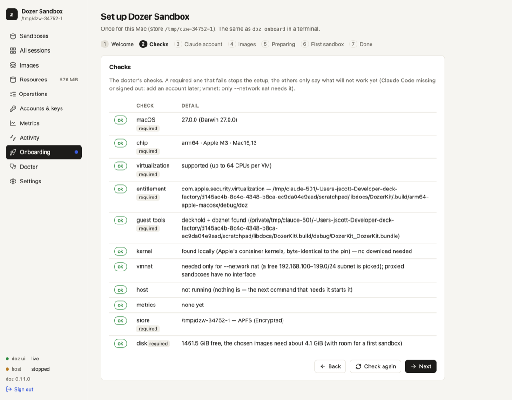512x400 pixels.
Task: Click the Onboarding rocket icon
Action: coord(13,152)
